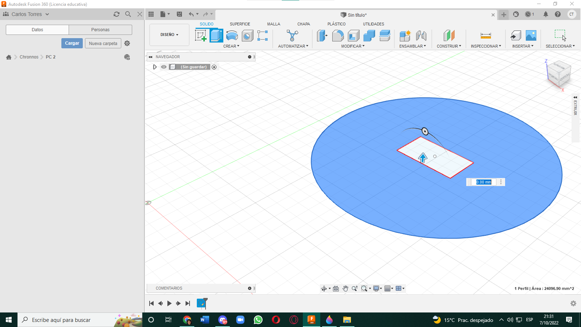Open the CREAR dropdown menu
This screenshot has width=581, height=327.
[x=231, y=46]
